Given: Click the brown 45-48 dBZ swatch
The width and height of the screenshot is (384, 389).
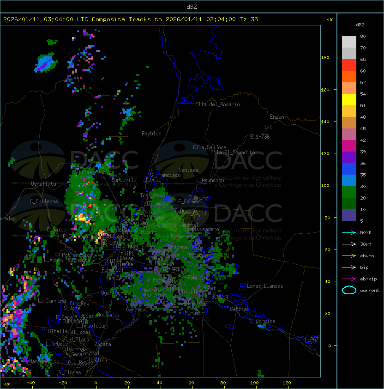Looking at the screenshot, I should (349, 122).
